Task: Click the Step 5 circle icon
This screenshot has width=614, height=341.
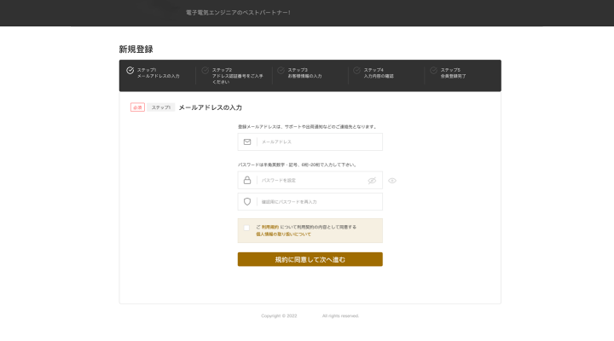Action: (433, 71)
